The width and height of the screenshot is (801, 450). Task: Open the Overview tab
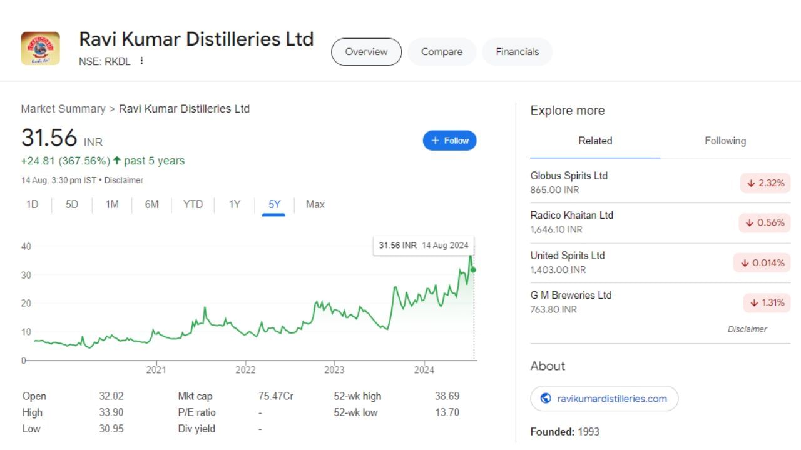point(366,52)
